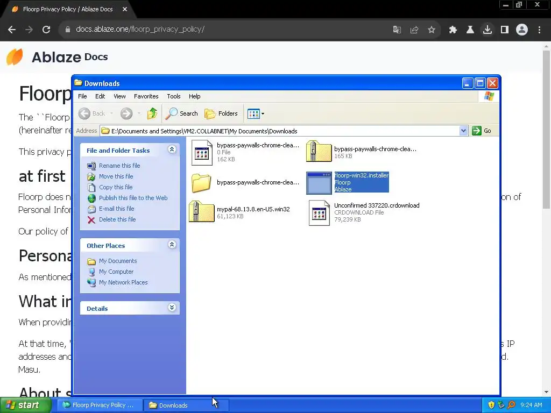
Task: Open the Tools menu
Action: click(x=174, y=96)
